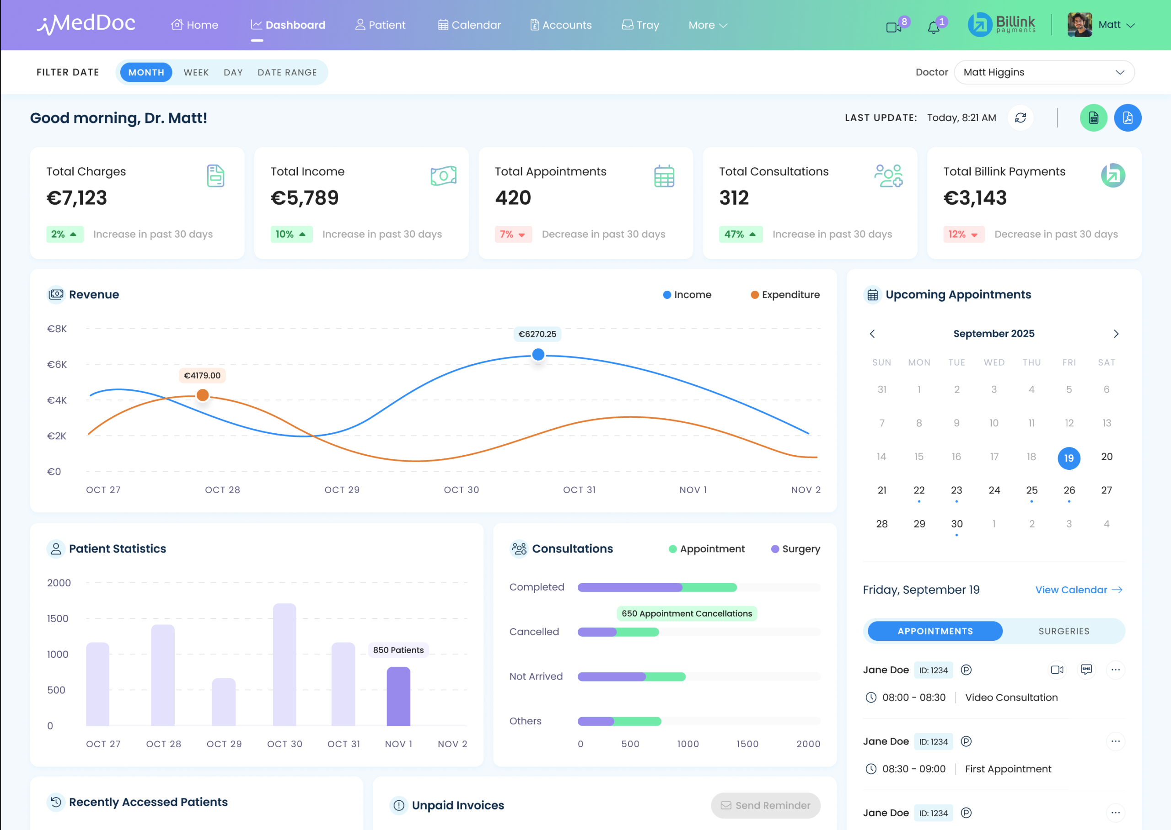Open three-dot menu for First Appointment entry
The image size is (1171, 830).
click(x=1115, y=741)
